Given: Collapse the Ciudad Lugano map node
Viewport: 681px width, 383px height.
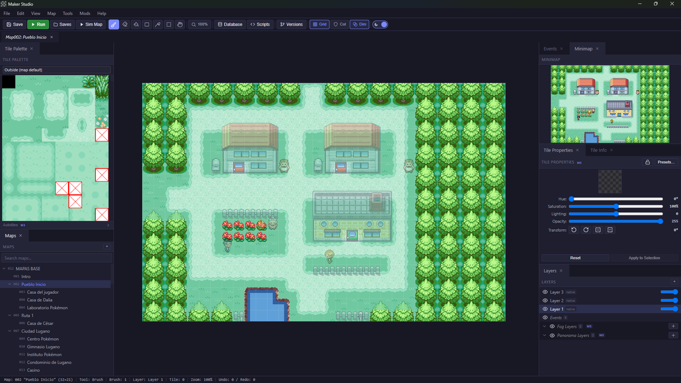Looking at the screenshot, I should coord(10,331).
